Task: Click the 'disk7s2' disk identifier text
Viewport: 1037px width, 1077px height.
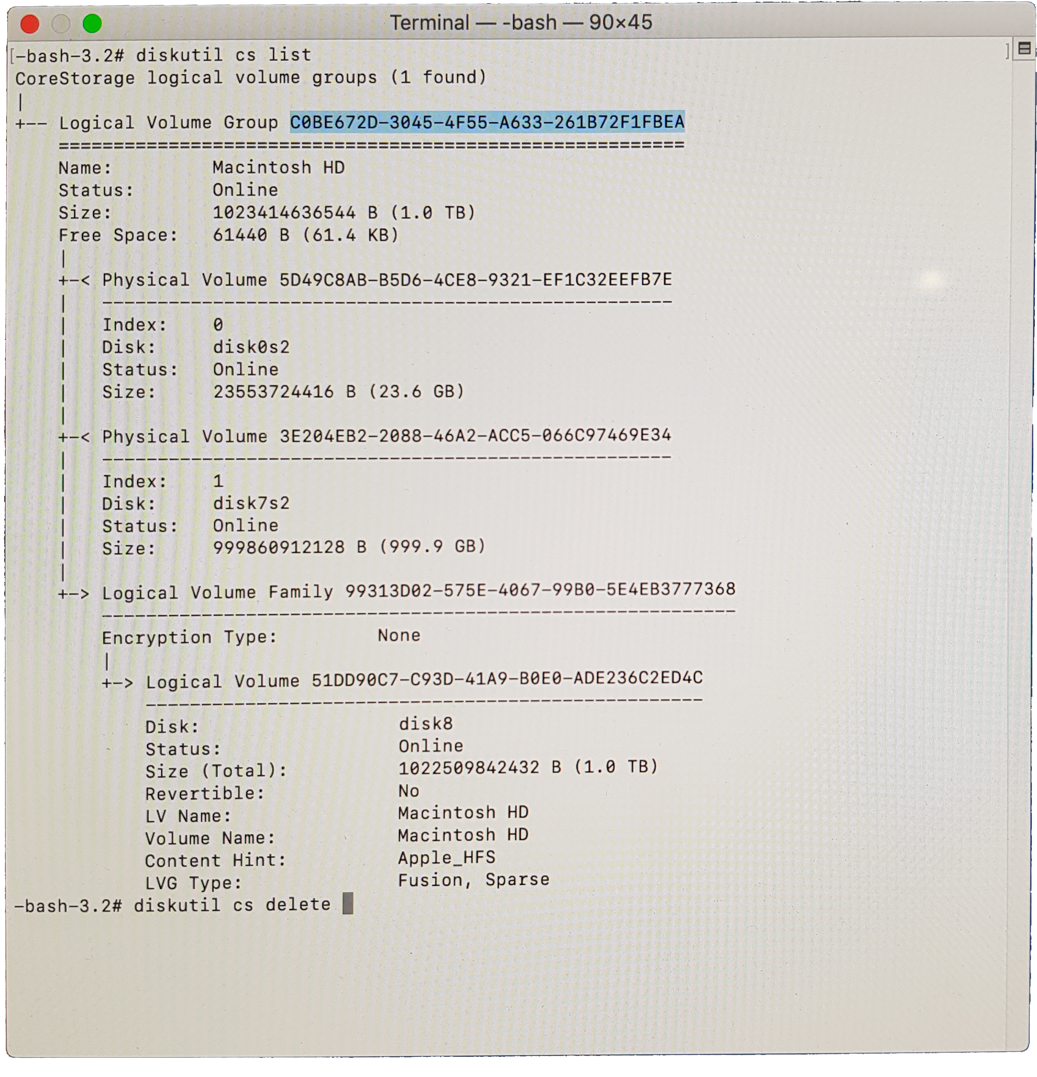Action: click(251, 503)
